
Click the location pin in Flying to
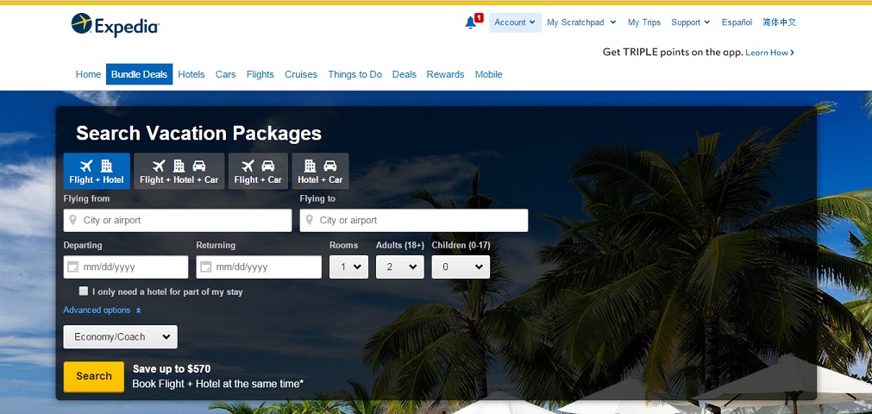(309, 220)
